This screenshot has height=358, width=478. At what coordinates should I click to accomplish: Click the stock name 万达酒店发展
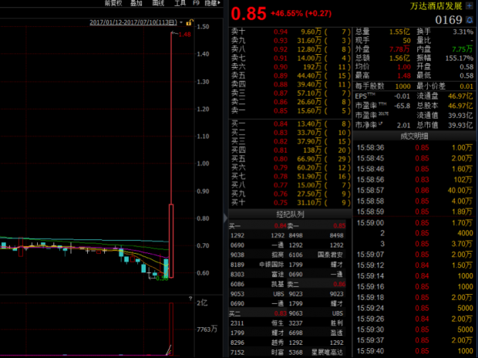(436, 6)
